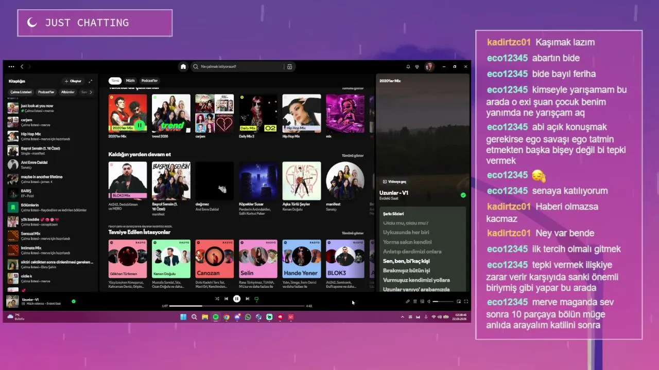Viewport: 659px width, 370px height.
Task: Open Spotify from the Windows taskbar
Action: (216, 317)
